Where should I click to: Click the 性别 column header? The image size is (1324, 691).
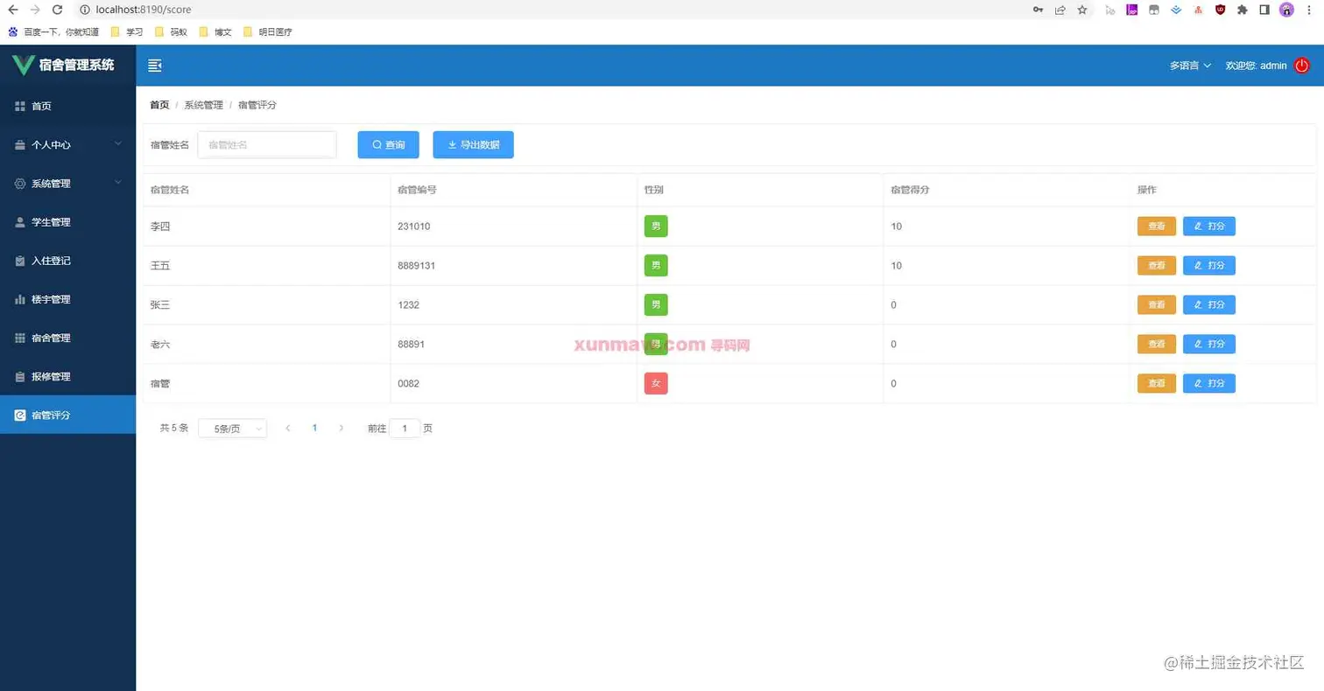pos(654,190)
